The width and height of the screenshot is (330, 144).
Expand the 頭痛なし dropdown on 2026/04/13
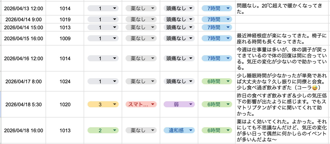(x=179, y=8)
